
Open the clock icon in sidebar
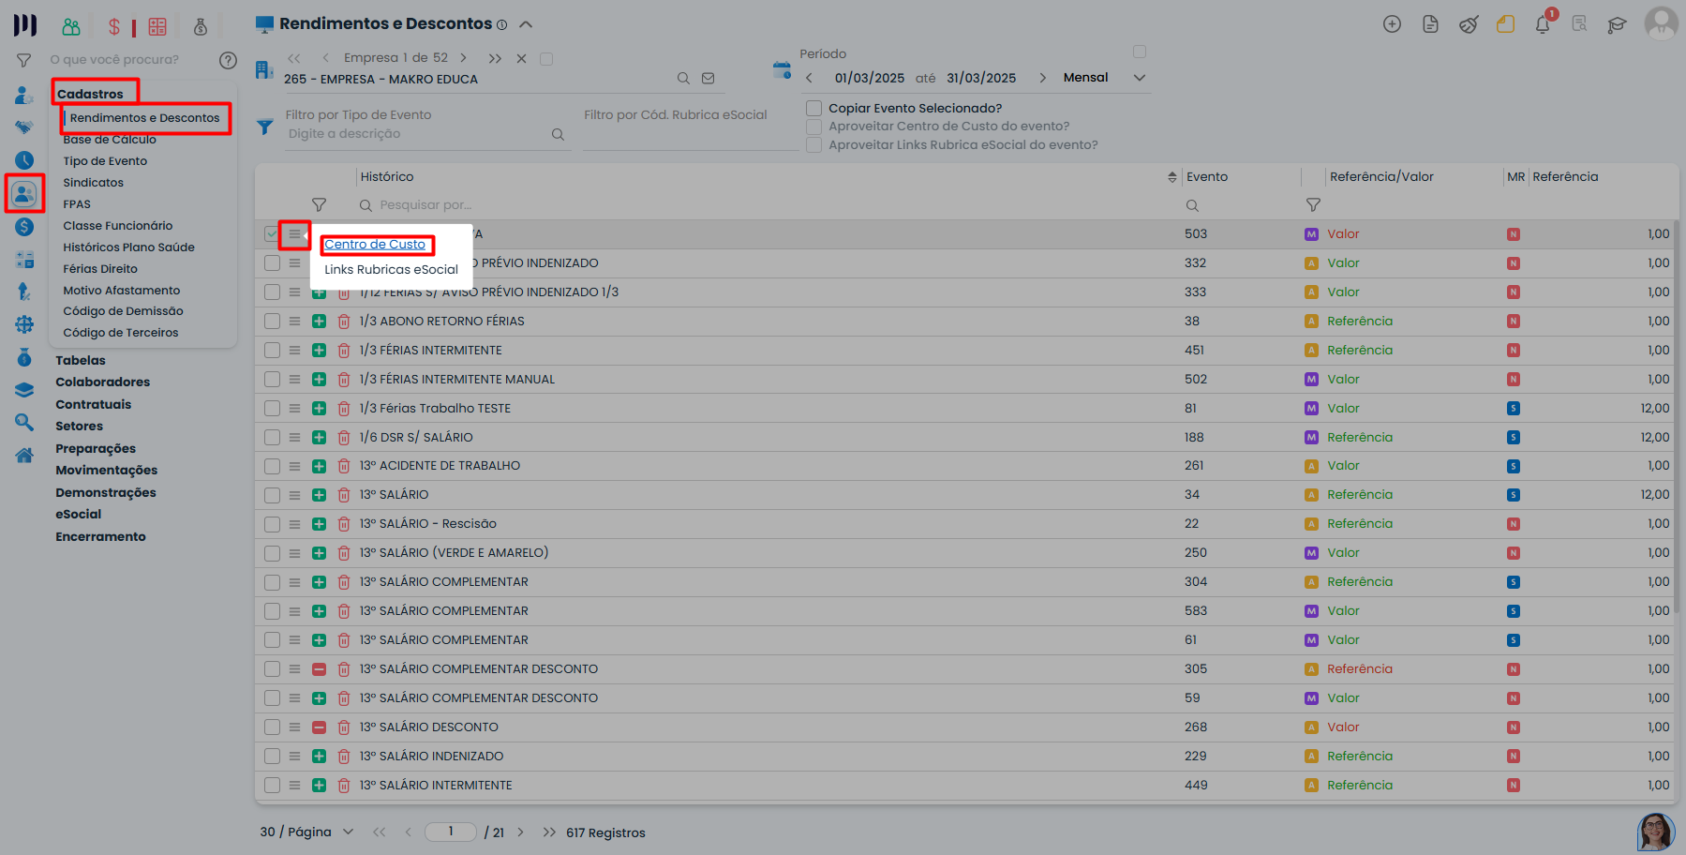click(x=24, y=160)
